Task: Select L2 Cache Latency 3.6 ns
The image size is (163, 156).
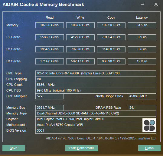Action: coord(142,49)
